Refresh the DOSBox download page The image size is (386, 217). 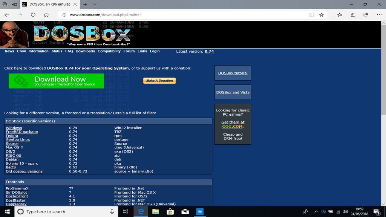coord(33,15)
